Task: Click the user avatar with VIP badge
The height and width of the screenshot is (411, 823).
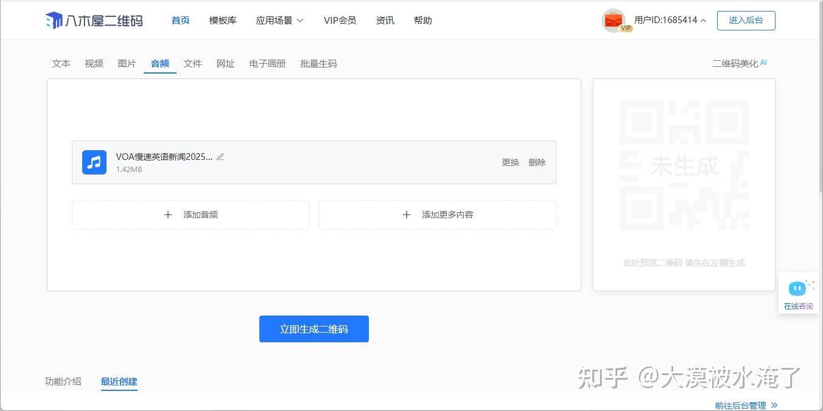Action: click(x=614, y=21)
